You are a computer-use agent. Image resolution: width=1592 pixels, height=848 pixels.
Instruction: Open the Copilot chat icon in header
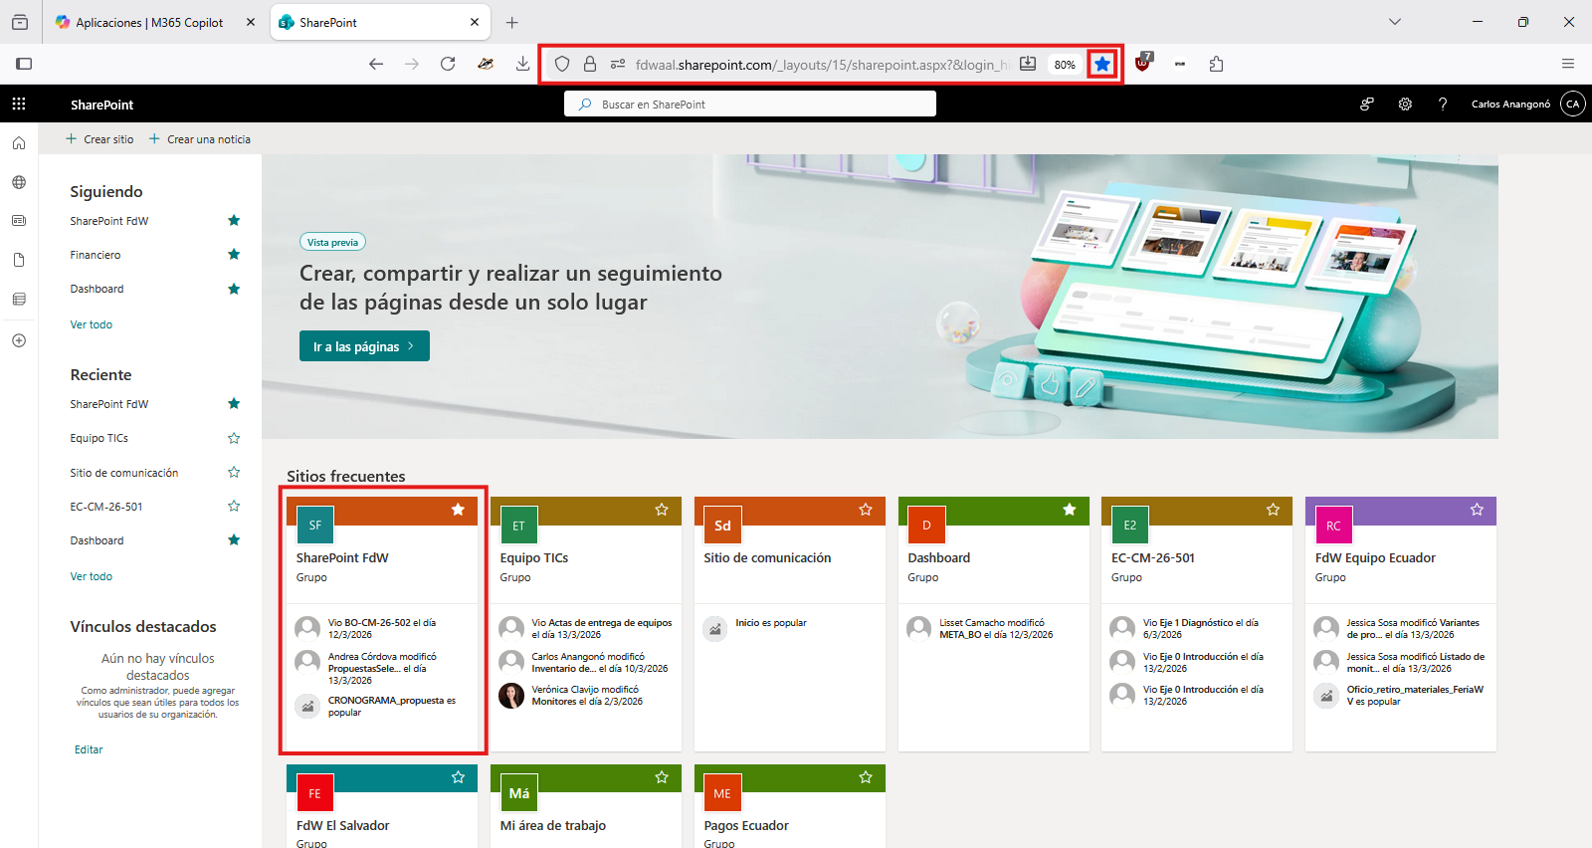[x=1367, y=104]
